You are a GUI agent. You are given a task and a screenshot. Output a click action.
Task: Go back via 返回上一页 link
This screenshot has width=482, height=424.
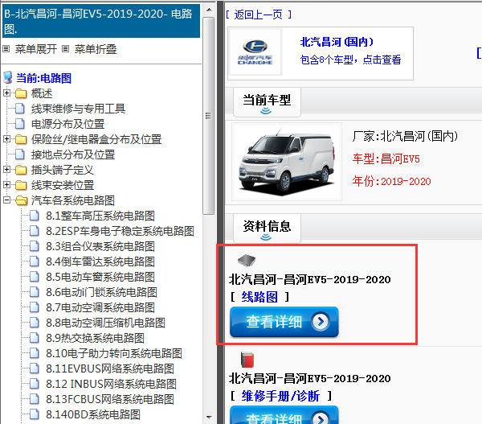coord(258,14)
